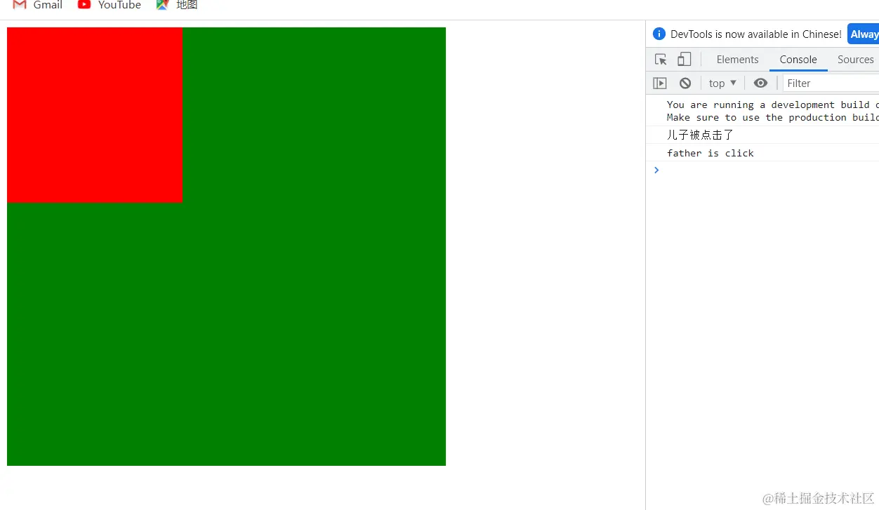Toggle the device emulation toolbar
The image size is (879, 510).
[684, 59]
